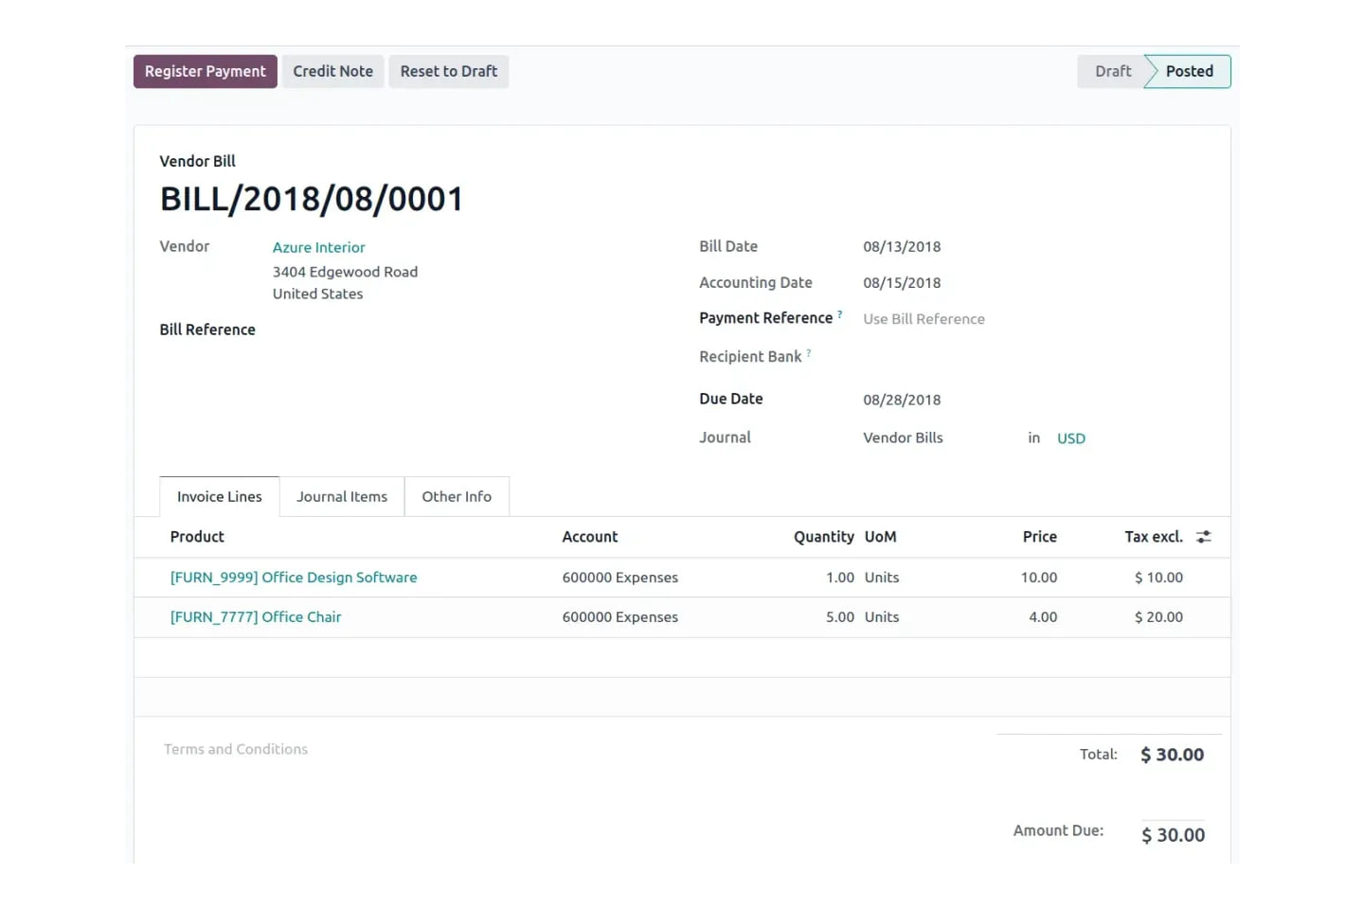This screenshot has height=909, width=1364.
Task: Open the Azure Interior vendor link
Action: tap(319, 247)
